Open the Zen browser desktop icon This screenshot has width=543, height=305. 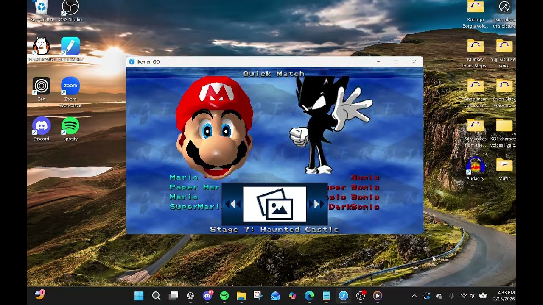click(42, 89)
